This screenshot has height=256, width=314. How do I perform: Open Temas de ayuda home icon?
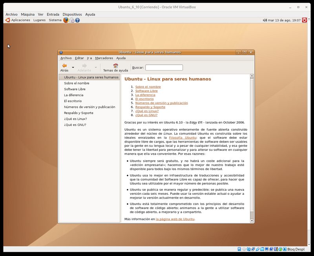[115, 66]
